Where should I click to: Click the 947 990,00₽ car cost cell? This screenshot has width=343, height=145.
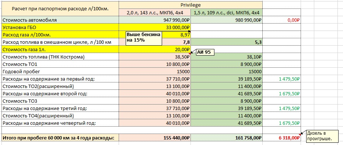[x=155, y=20]
